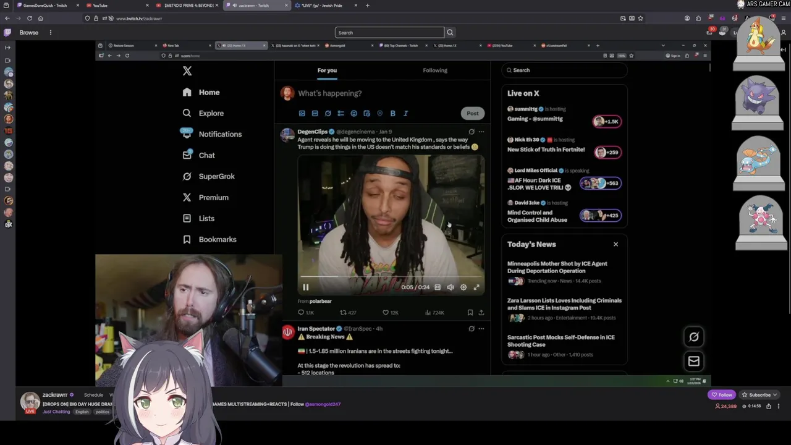Open Premium in X sidebar

point(206,197)
